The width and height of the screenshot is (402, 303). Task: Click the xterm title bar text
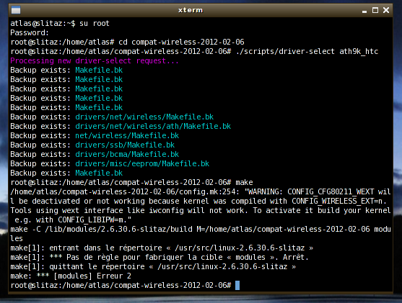tap(191, 10)
